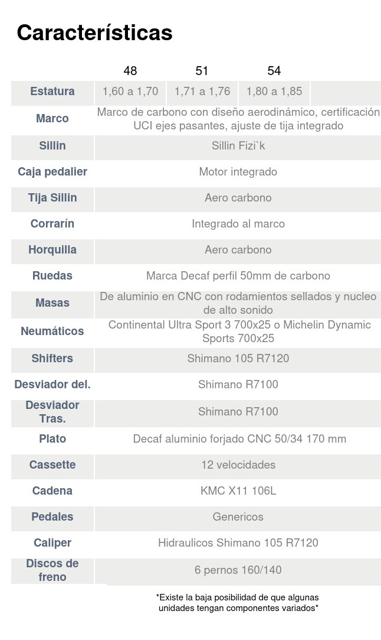Select the size 51 column header
The image size is (381, 640).
(x=202, y=71)
